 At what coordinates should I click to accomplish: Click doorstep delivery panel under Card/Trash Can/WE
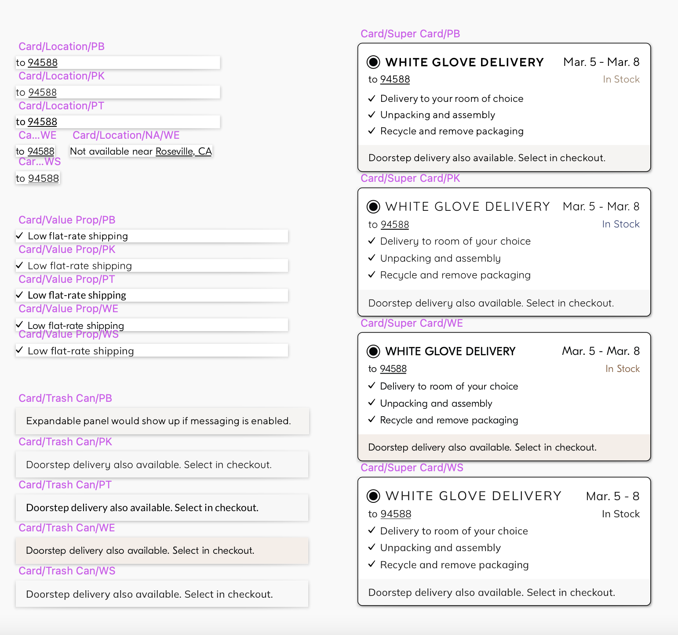(162, 551)
